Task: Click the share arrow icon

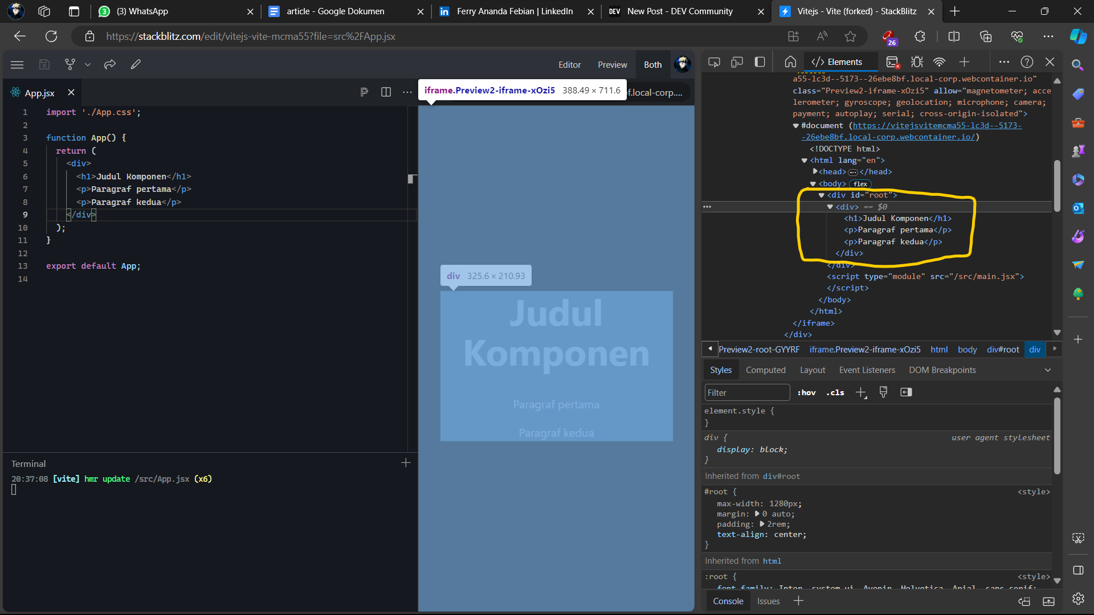Action: 110,64
